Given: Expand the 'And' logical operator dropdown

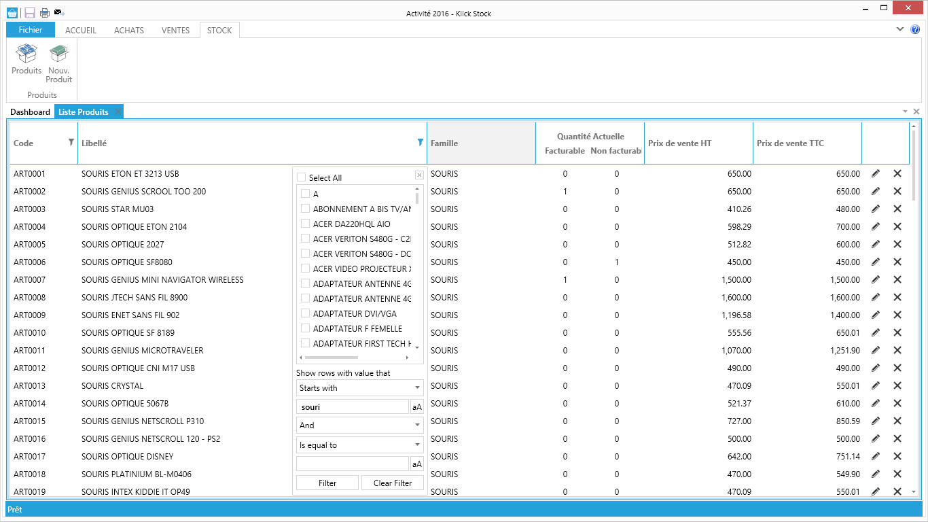Looking at the screenshot, I should click(x=360, y=425).
